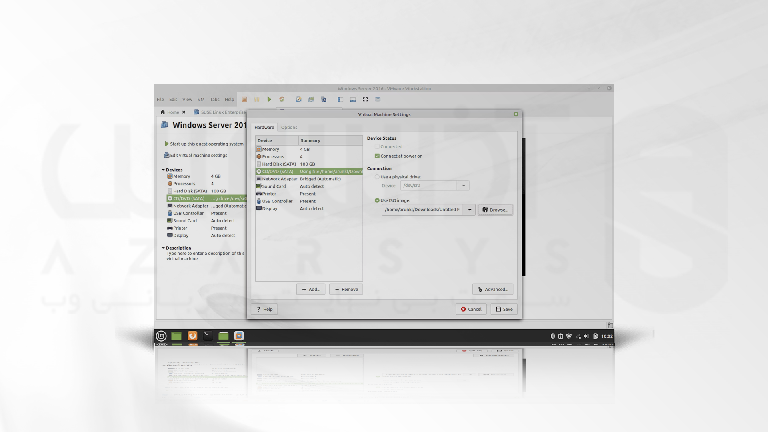This screenshot has width=768, height=432.
Task: Select Use a physical drive radio button
Action: (377, 177)
